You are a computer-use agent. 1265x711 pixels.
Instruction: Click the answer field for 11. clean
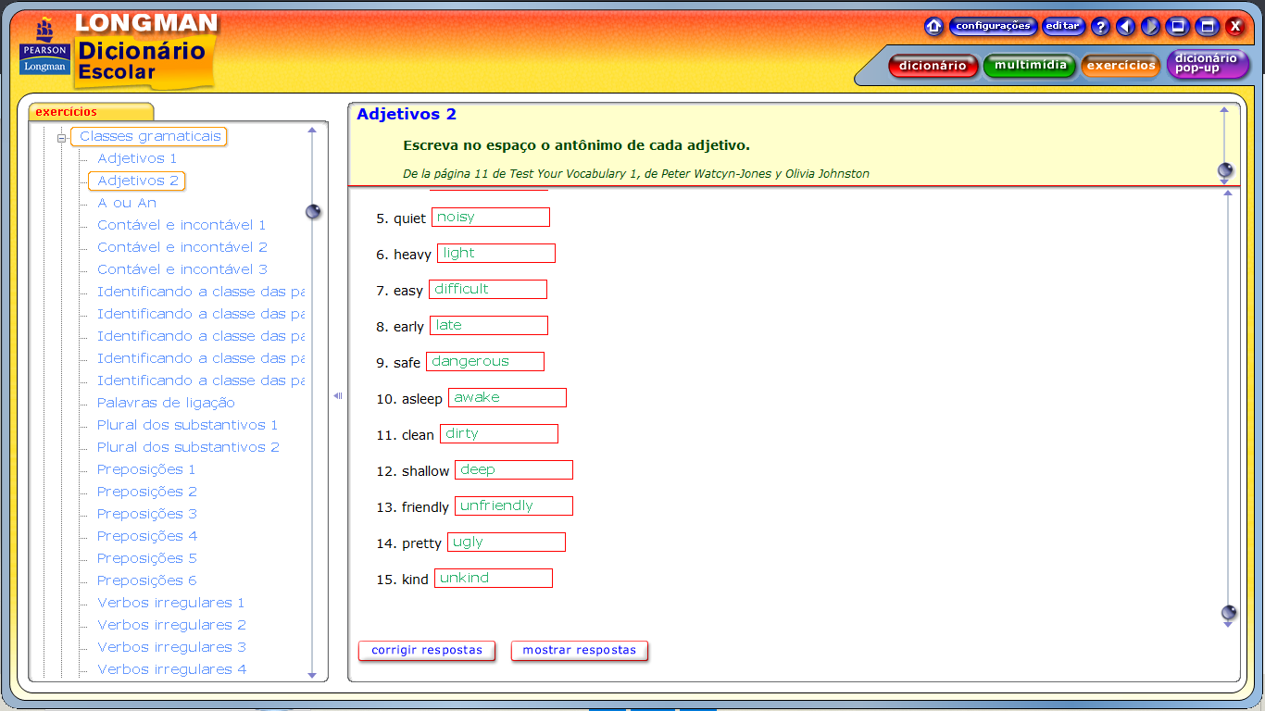pos(499,434)
